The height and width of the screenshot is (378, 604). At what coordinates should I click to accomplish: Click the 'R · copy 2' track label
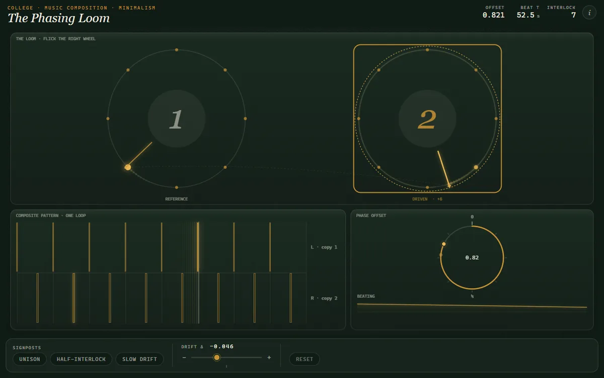click(x=324, y=298)
